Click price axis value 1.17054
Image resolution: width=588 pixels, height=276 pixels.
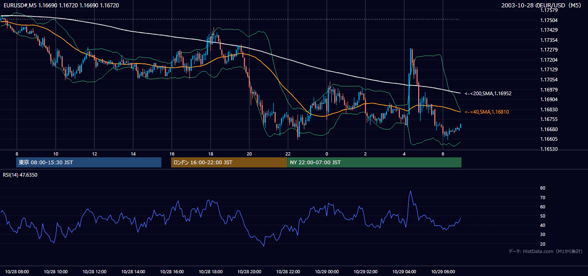point(549,80)
